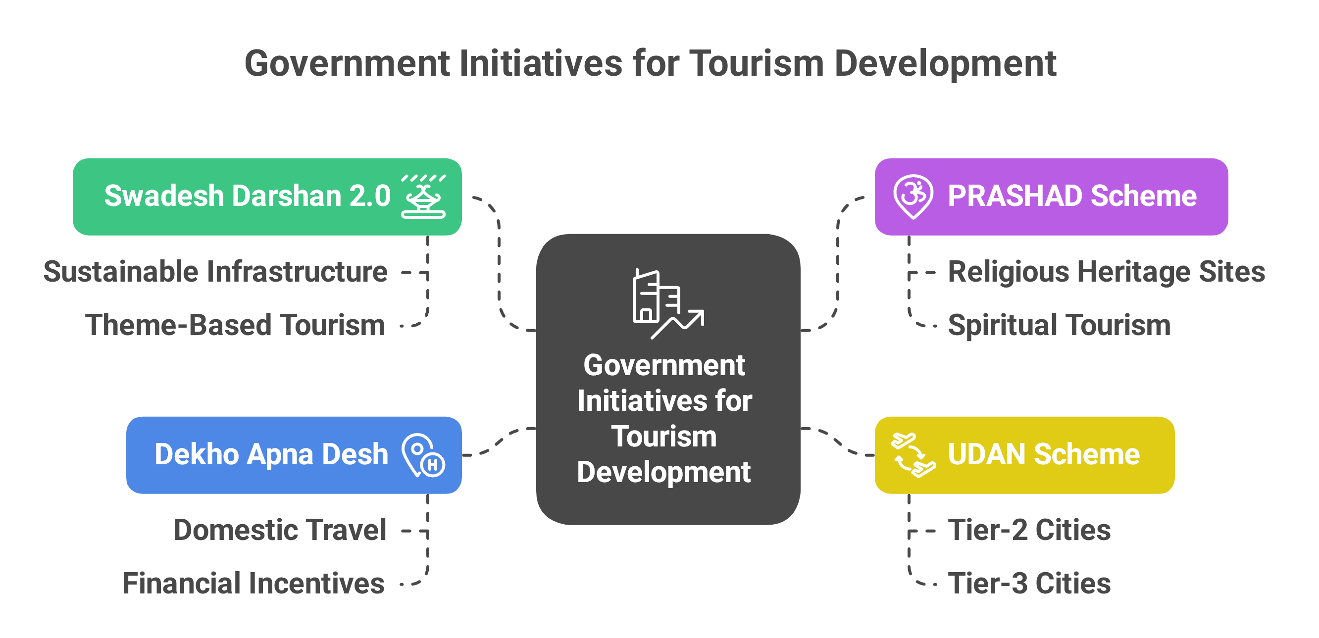Click the fountain icon beside Swadesh Darshan 2.0
Screen dimensions: 1319x638
pos(423,196)
